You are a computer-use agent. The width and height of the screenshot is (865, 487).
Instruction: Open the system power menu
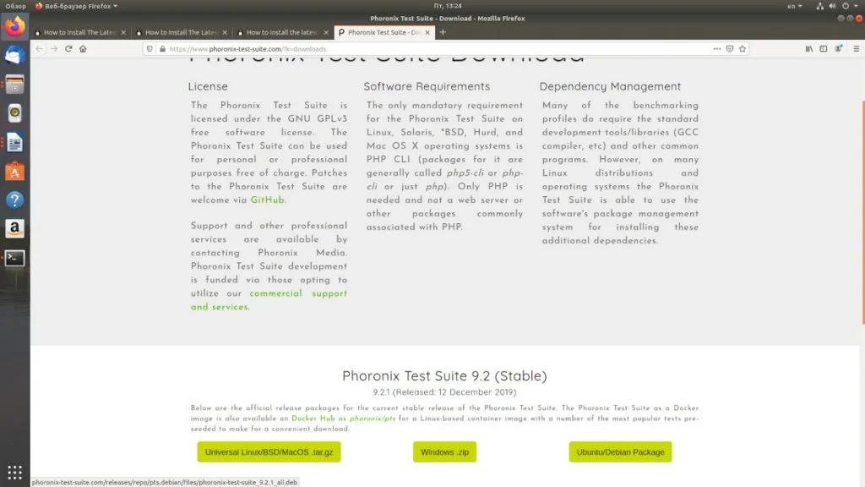[850, 6]
